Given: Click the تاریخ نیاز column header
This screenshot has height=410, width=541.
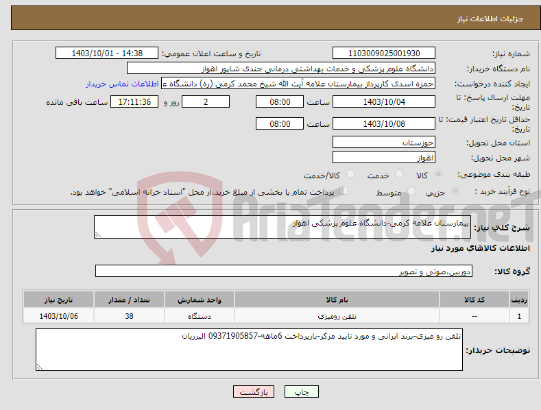Looking at the screenshot, I should pos(59,300).
